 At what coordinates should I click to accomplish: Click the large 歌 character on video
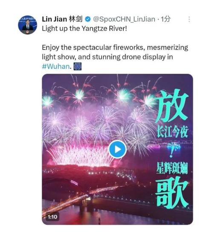[x=172, y=192]
